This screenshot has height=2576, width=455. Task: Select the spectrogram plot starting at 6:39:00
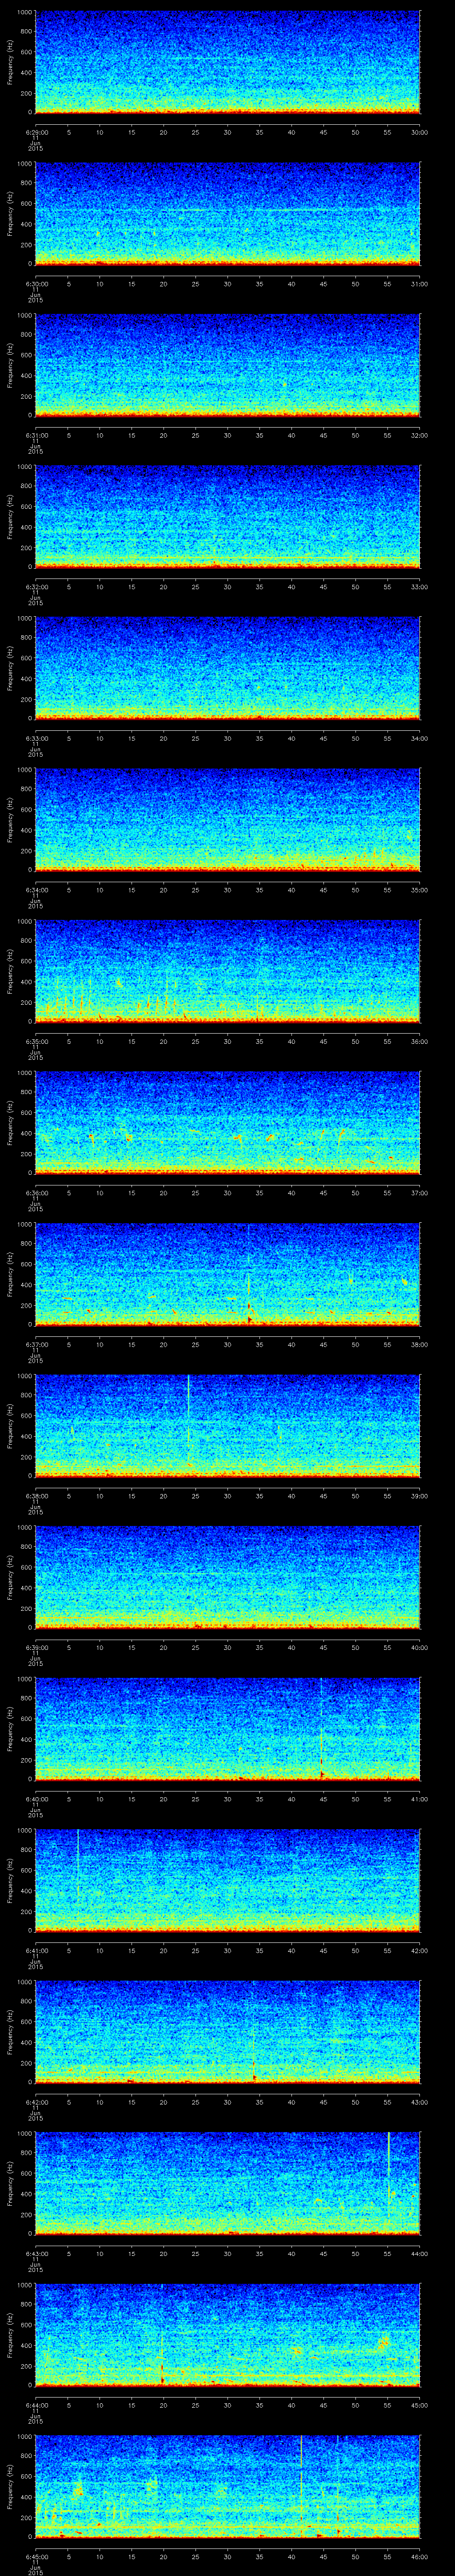click(x=227, y=1577)
